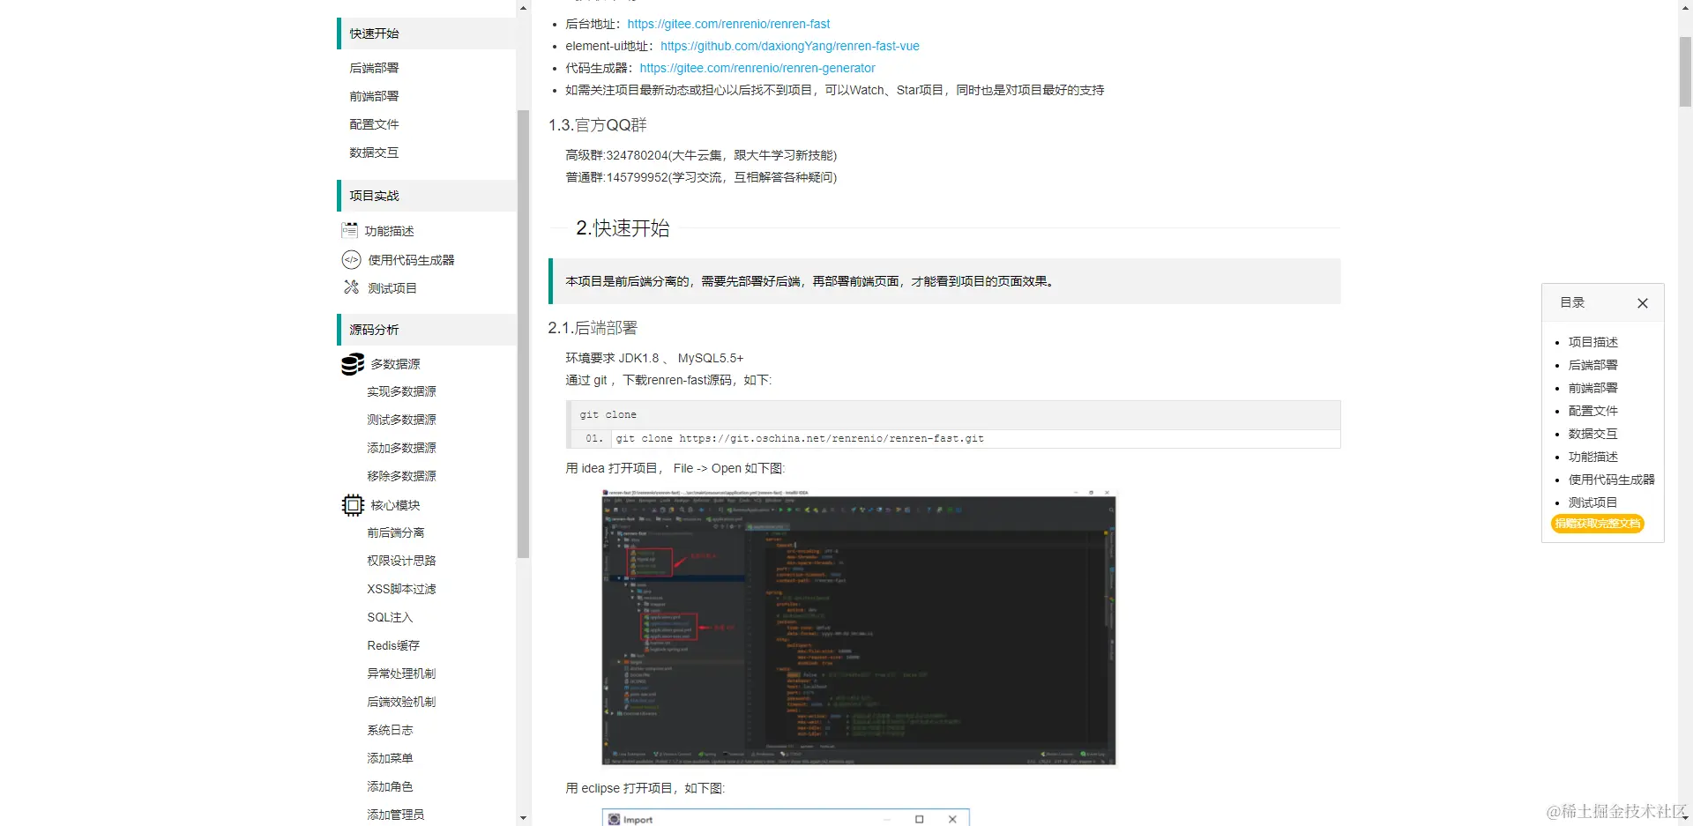Open the 项目实战 sidebar section

pos(427,196)
